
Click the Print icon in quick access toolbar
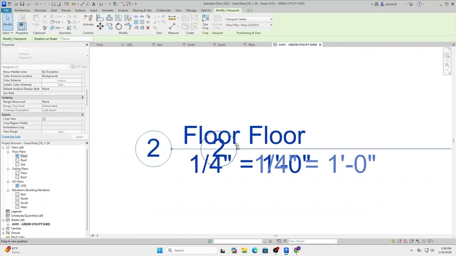point(53,4)
